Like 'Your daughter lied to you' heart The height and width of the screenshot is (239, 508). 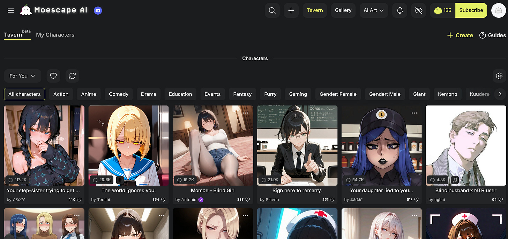[416, 200]
